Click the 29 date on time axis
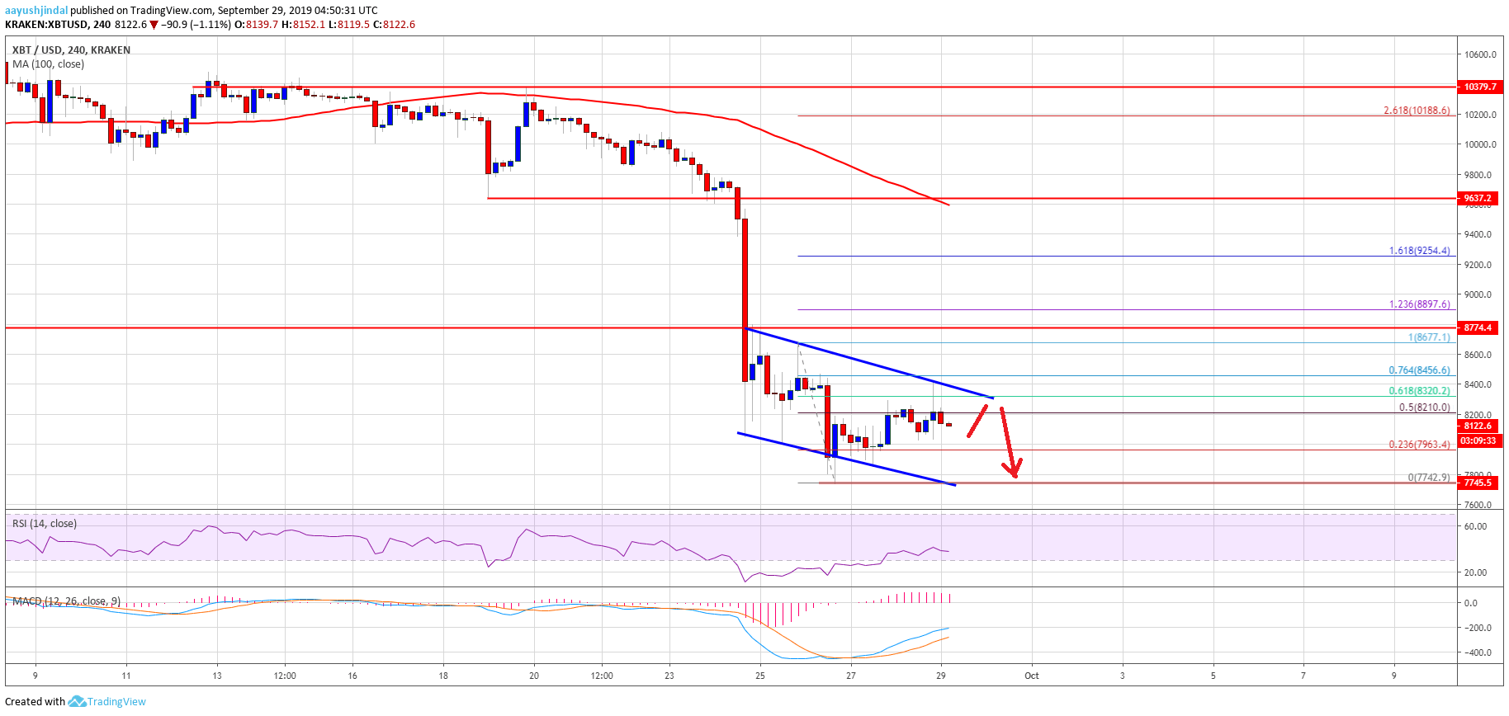The height and width of the screenshot is (716, 1509). point(941,676)
